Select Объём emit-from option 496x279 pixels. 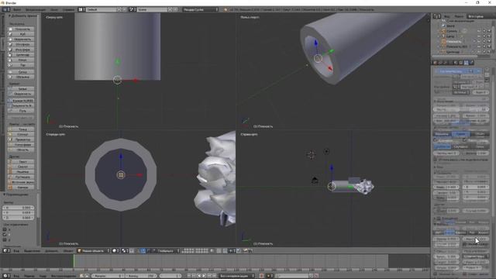[x=480, y=134]
